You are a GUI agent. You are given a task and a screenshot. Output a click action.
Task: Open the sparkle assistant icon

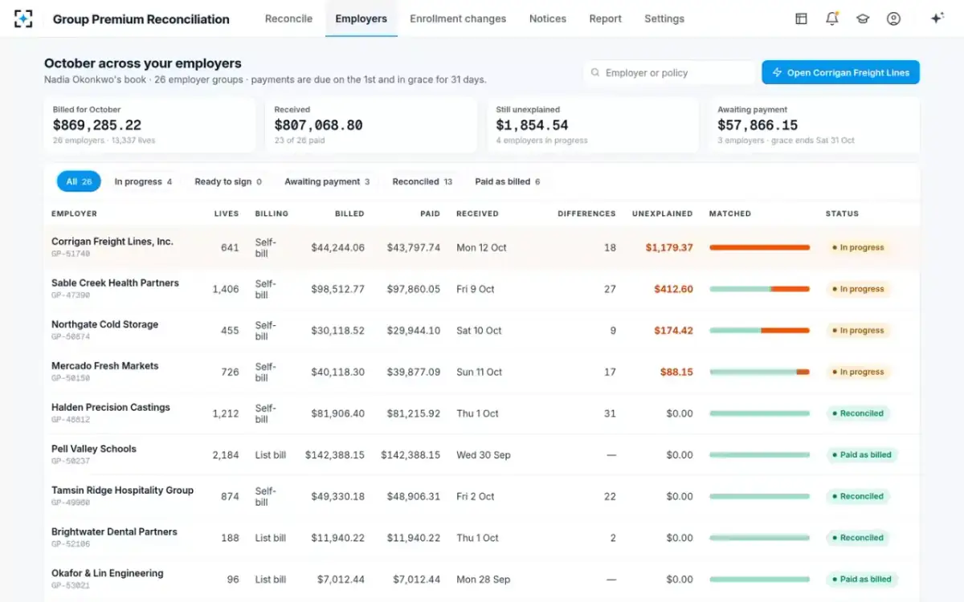point(937,18)
